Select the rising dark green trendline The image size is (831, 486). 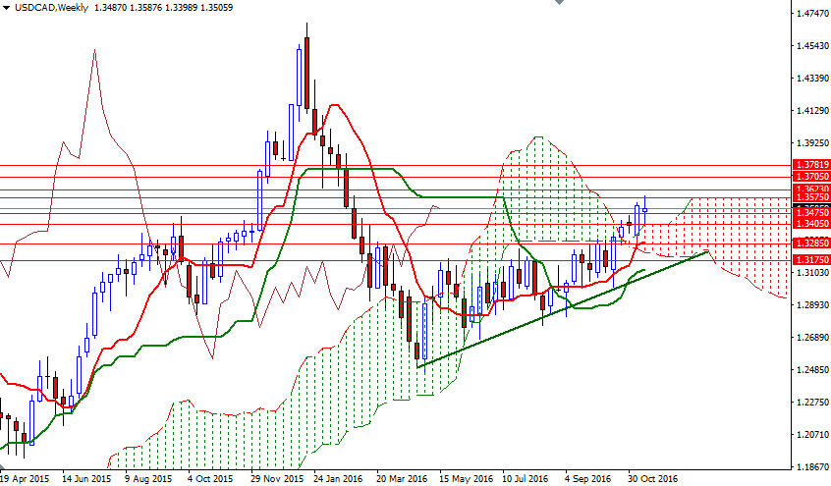tap(562, 309)
